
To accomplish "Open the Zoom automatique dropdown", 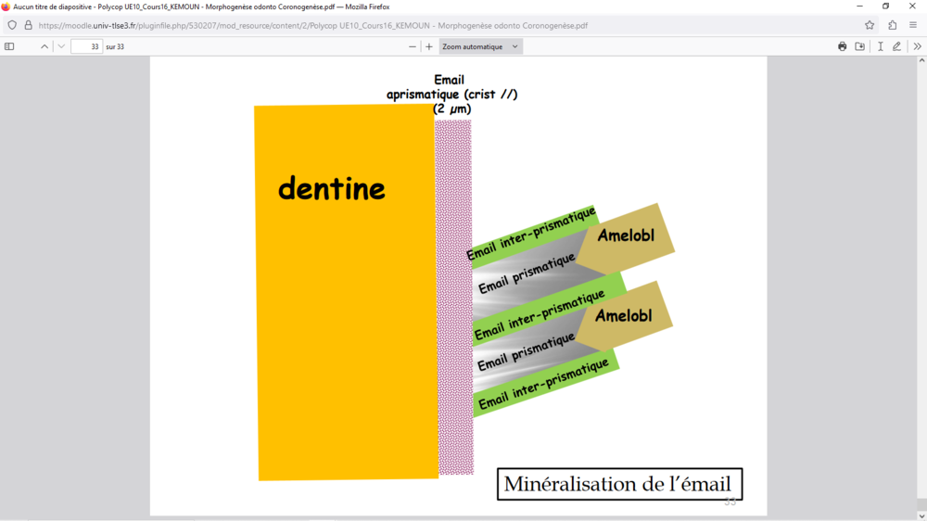I will [x=480, y=46].
